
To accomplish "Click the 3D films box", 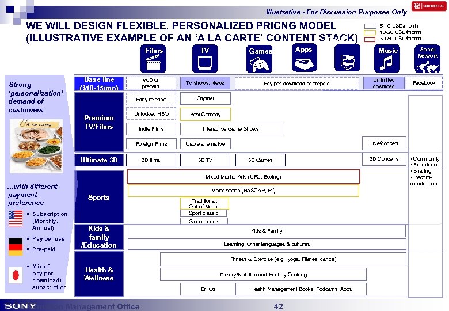I will coord(151,160).
